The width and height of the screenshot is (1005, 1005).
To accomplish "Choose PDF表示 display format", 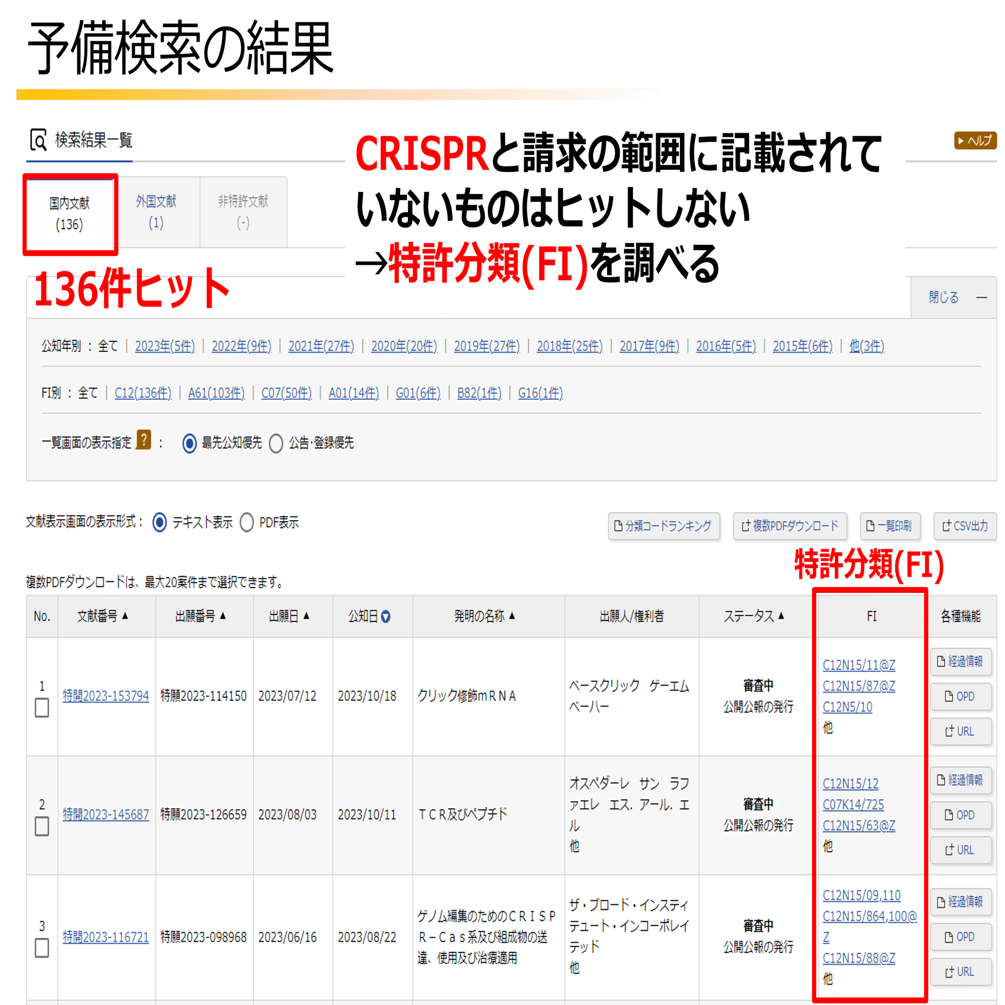I will click(247, 522).
